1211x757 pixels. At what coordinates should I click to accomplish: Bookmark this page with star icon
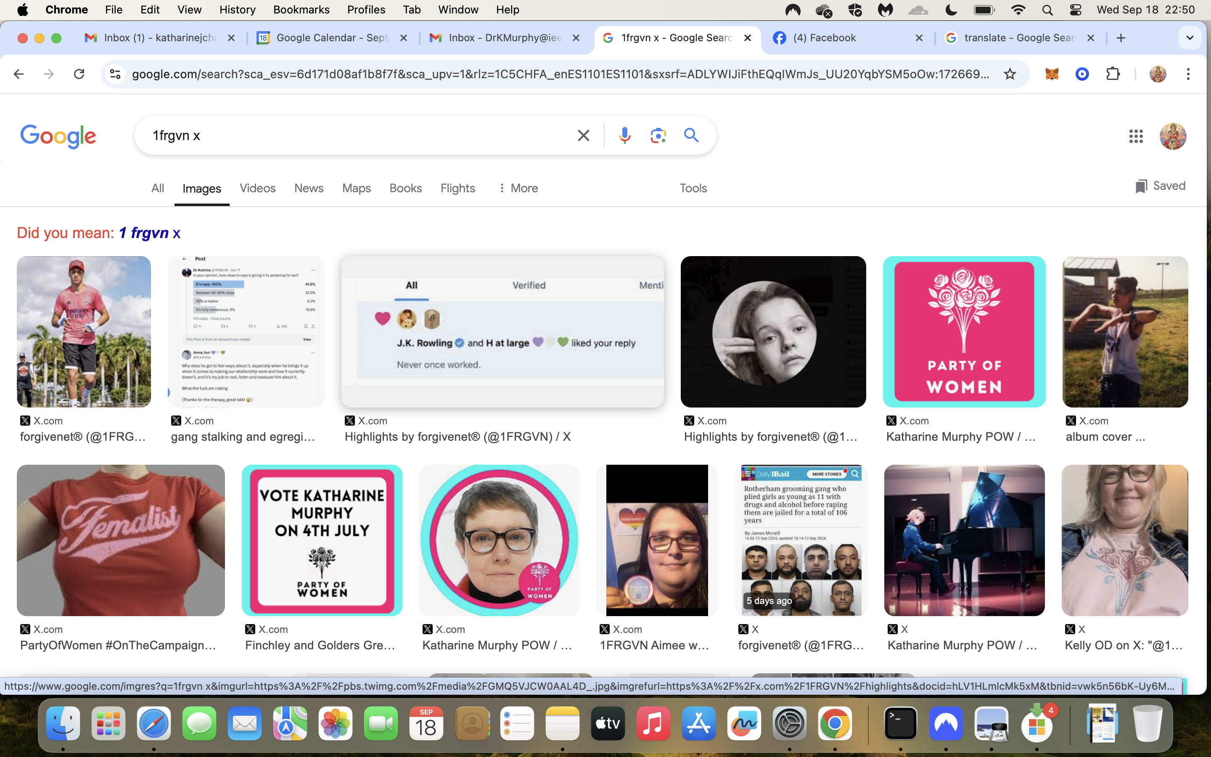[x=1010, y=74]
